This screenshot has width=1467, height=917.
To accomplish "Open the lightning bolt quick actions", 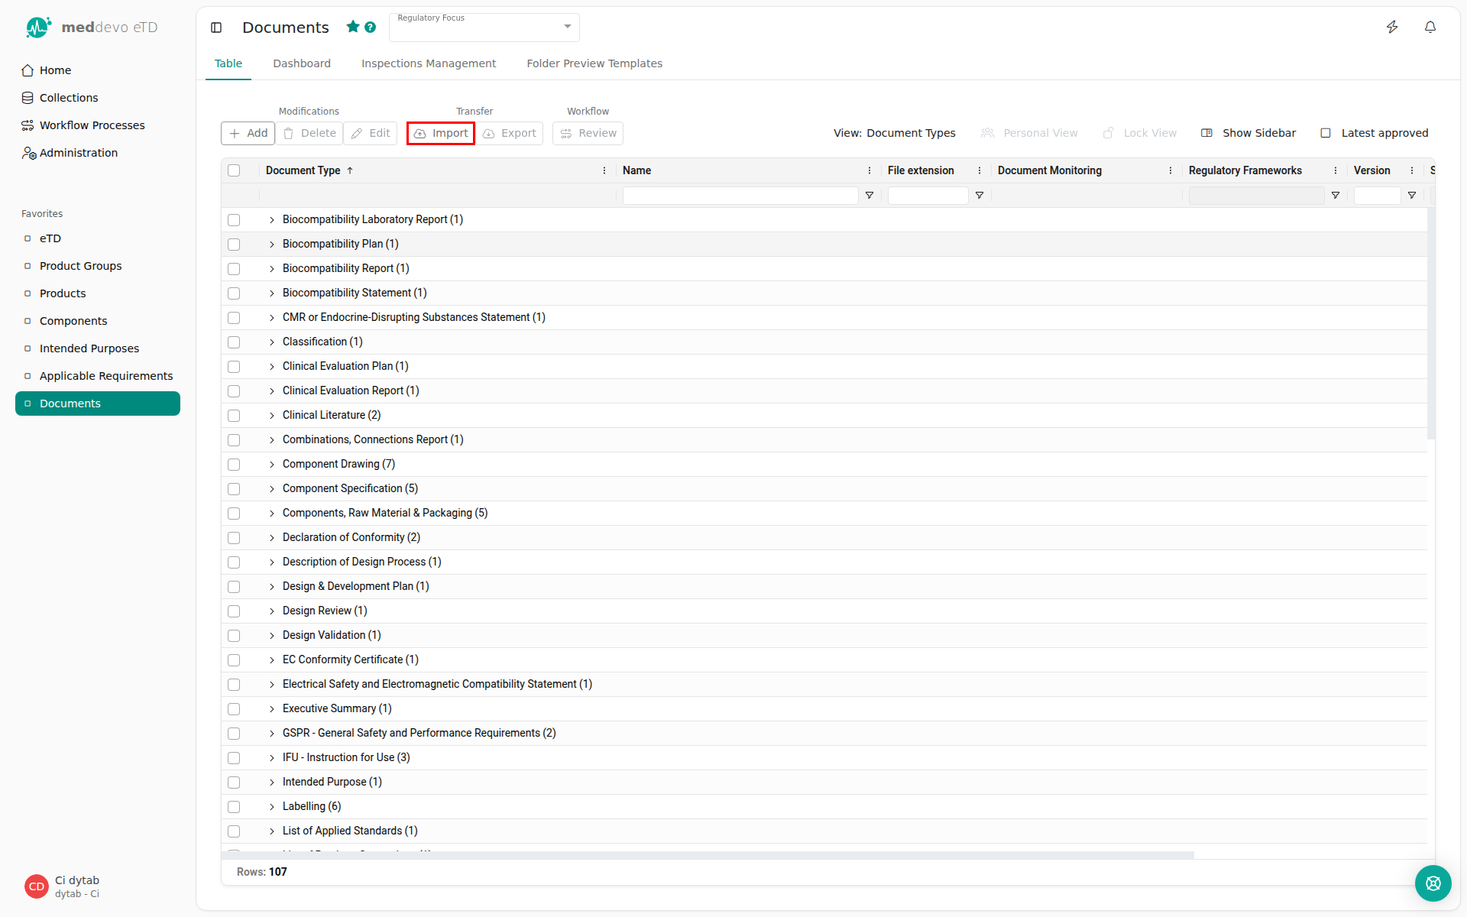I will tap(1392, 28).
